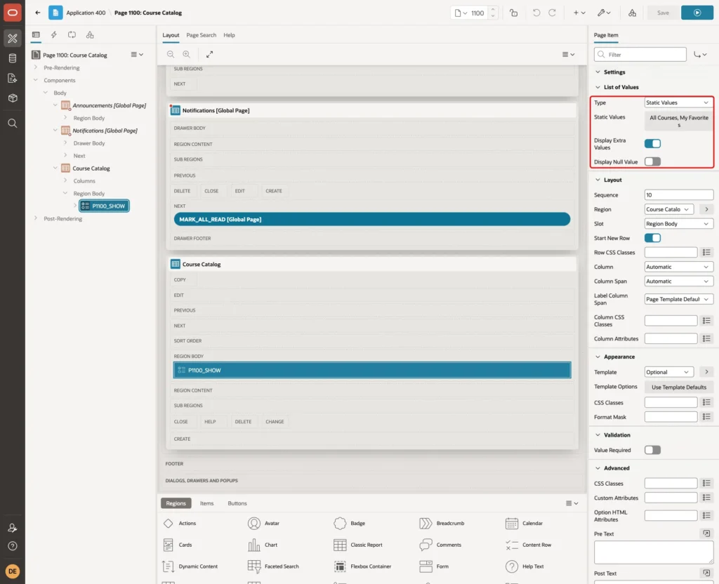Switch to Page Shared Components tab icon
719x584 pixels.
pyautogui.click(x=90, y=35)
